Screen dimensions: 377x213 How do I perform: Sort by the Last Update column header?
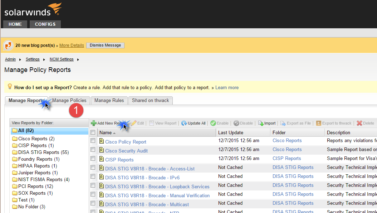tap(243, 132)
